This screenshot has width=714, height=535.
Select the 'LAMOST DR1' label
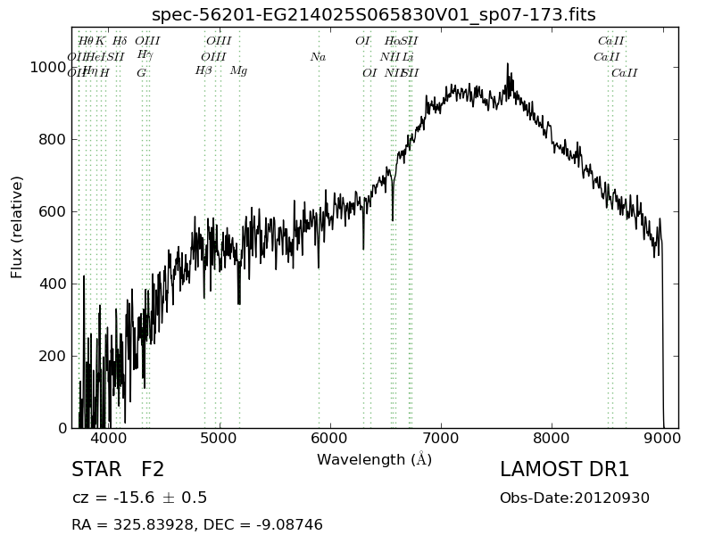[x=564, y=470]
